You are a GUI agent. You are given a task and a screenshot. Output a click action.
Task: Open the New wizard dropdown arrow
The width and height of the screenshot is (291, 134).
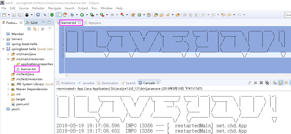point(9,15)
